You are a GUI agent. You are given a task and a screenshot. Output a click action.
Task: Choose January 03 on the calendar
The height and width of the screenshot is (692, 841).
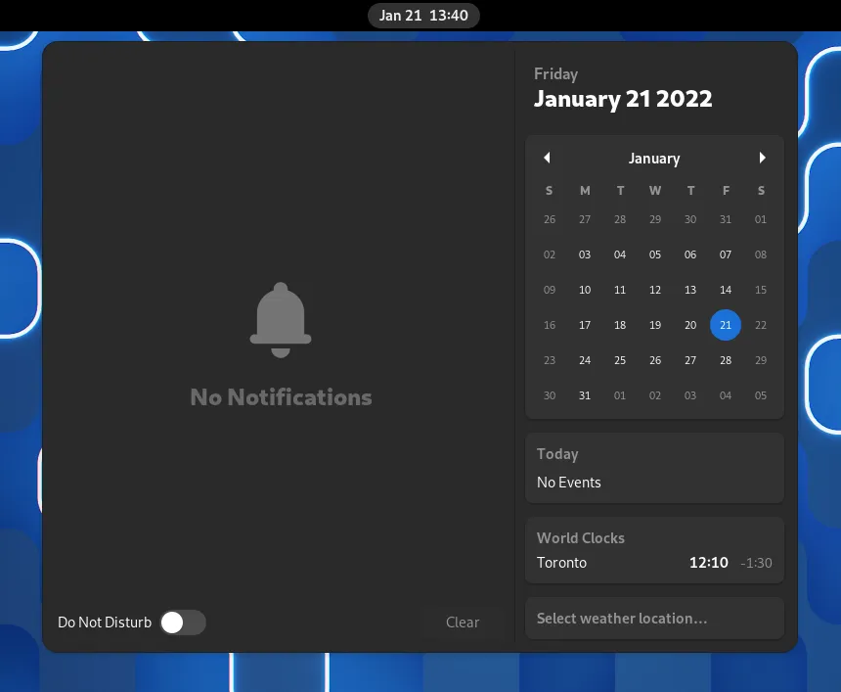[585, 254]
